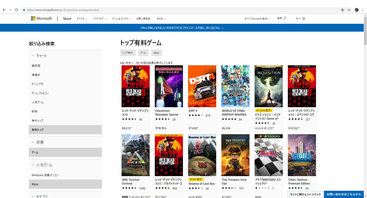
Task: Open the Dragon Age Inquisition cover
Action: tap(269, 86)
